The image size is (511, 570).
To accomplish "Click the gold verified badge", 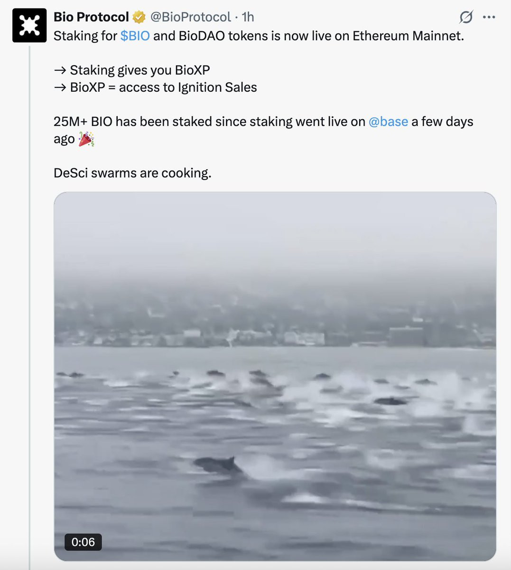I will (139, 18).
